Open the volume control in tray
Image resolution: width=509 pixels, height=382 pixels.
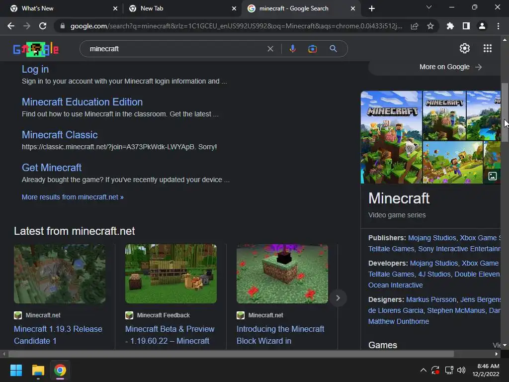tap(461, 370)
